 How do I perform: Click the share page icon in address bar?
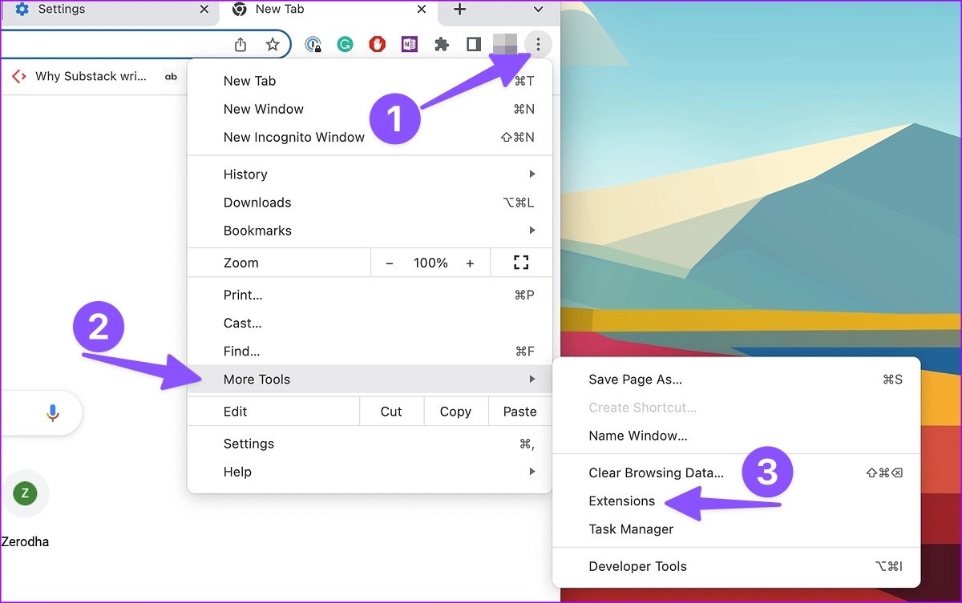coord(240,45)
